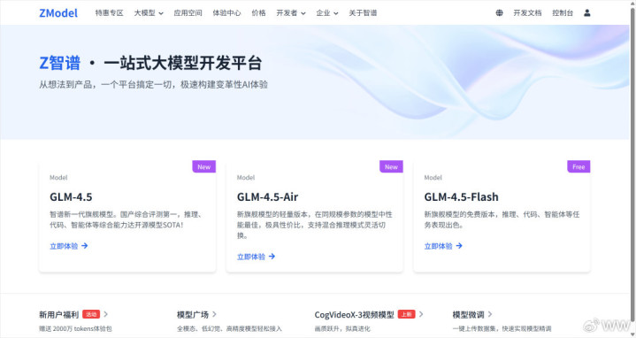
Task: Expand the 企业 dropdown chevron
Action: click(x=336, y=13)
